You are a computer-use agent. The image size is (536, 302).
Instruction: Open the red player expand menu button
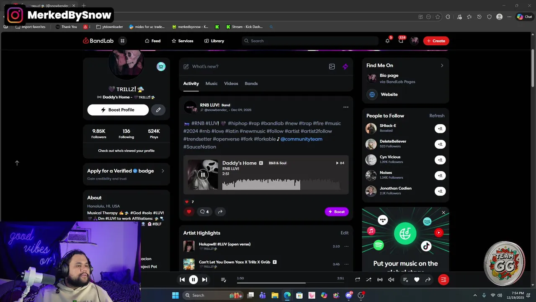coord(443,280)
